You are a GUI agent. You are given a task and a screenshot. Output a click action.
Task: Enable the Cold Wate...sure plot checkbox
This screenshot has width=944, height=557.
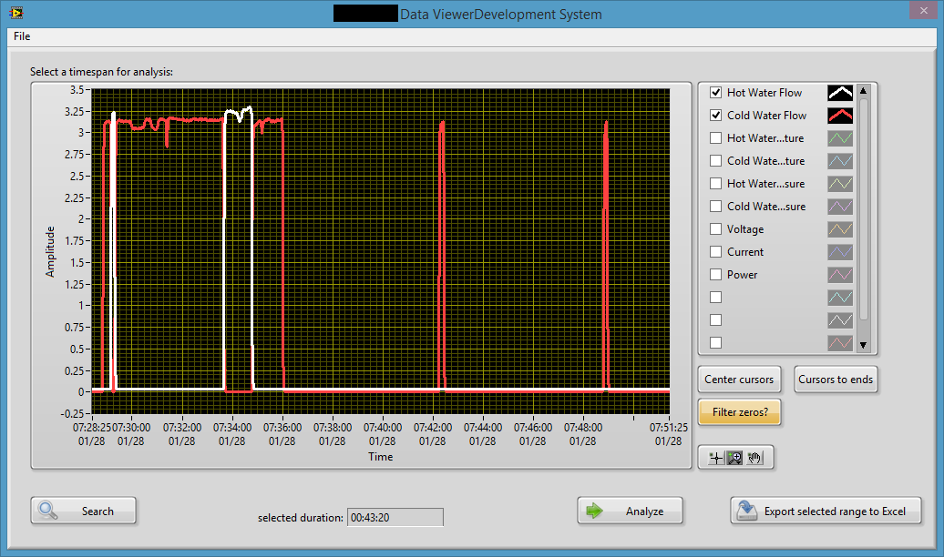pos(716,207)
